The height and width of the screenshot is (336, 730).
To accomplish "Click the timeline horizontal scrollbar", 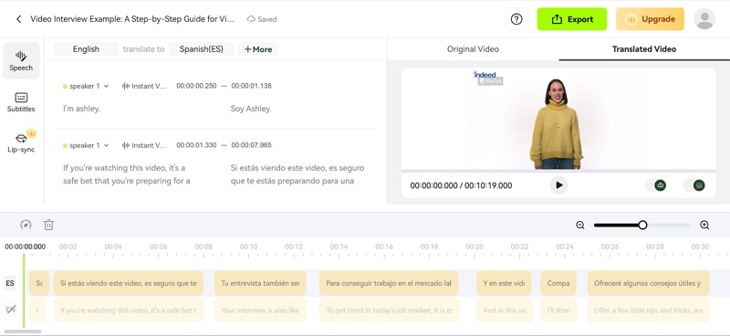I will (x=22, y=331).
